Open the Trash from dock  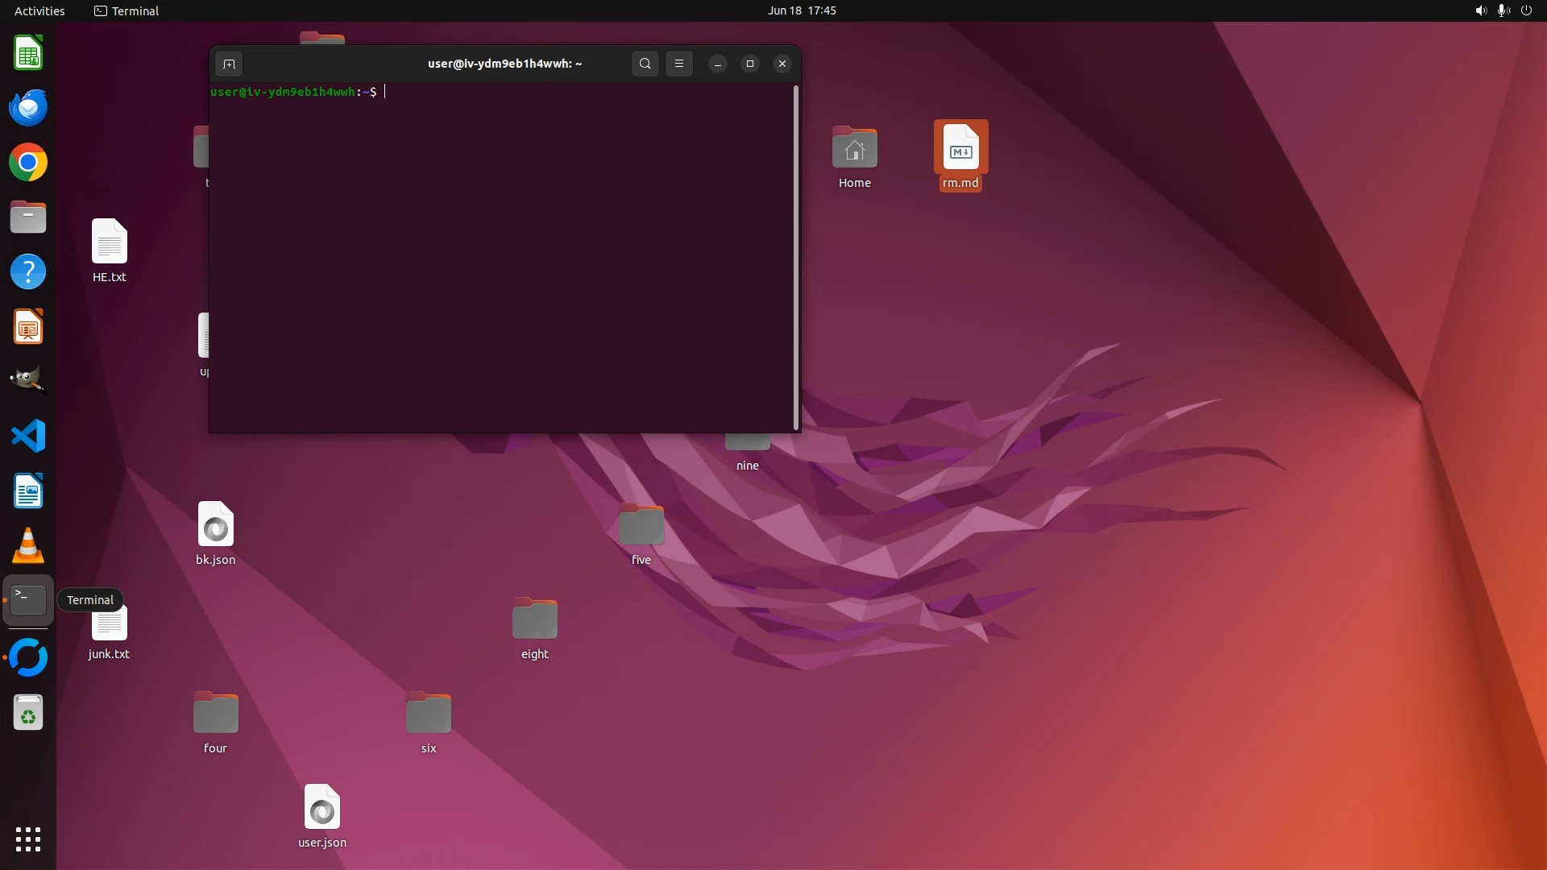click(x=28, y=713)
